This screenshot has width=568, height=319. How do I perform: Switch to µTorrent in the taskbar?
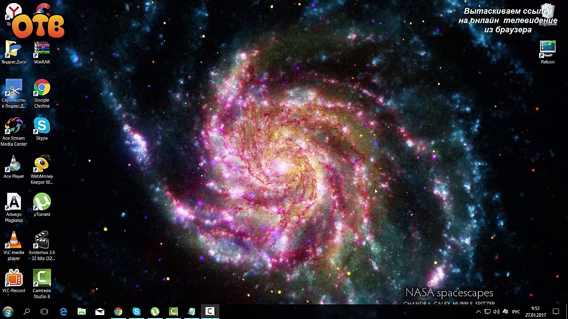point(155,312)
